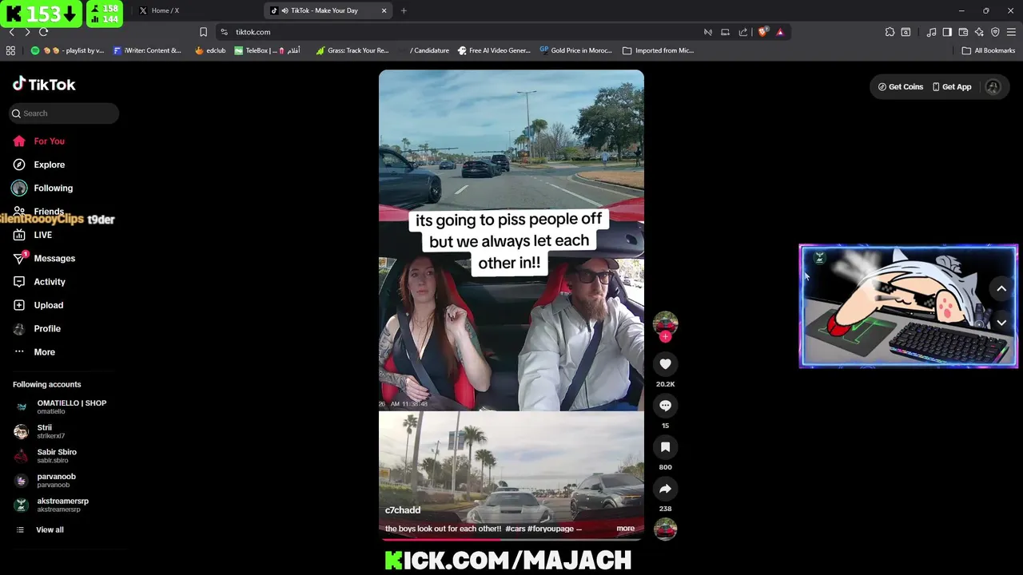Open c7chadd creator profile from caption
This screenshot has width=1023, height=575.
pyautogui.click(x=403, y=510)
